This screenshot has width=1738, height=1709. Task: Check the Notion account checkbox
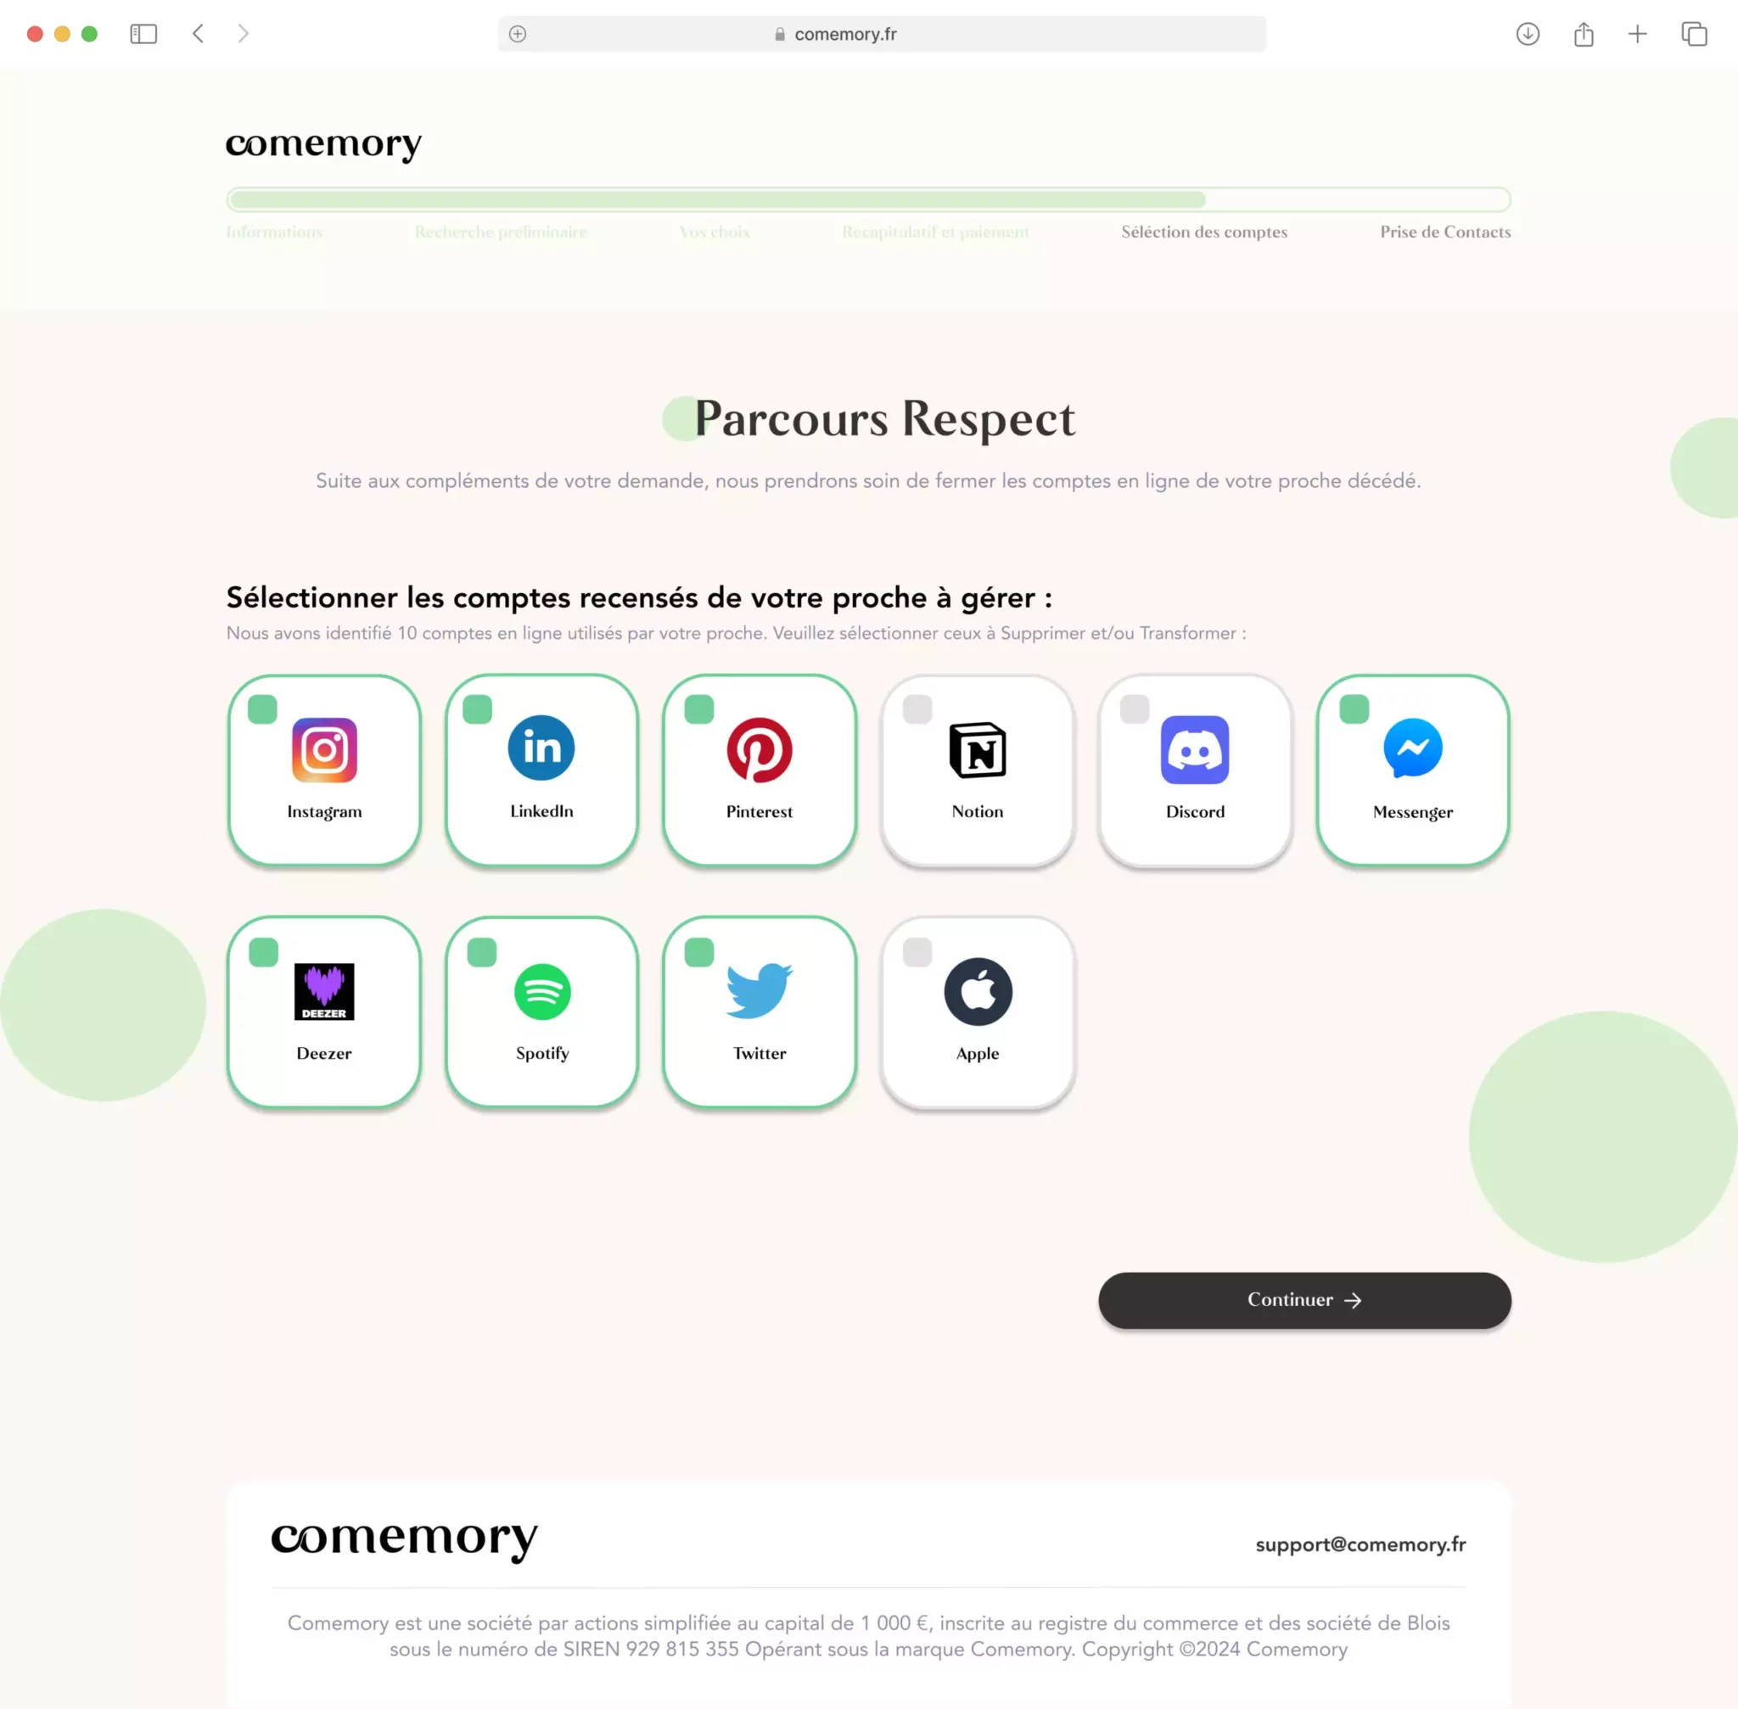click(917, 710)
